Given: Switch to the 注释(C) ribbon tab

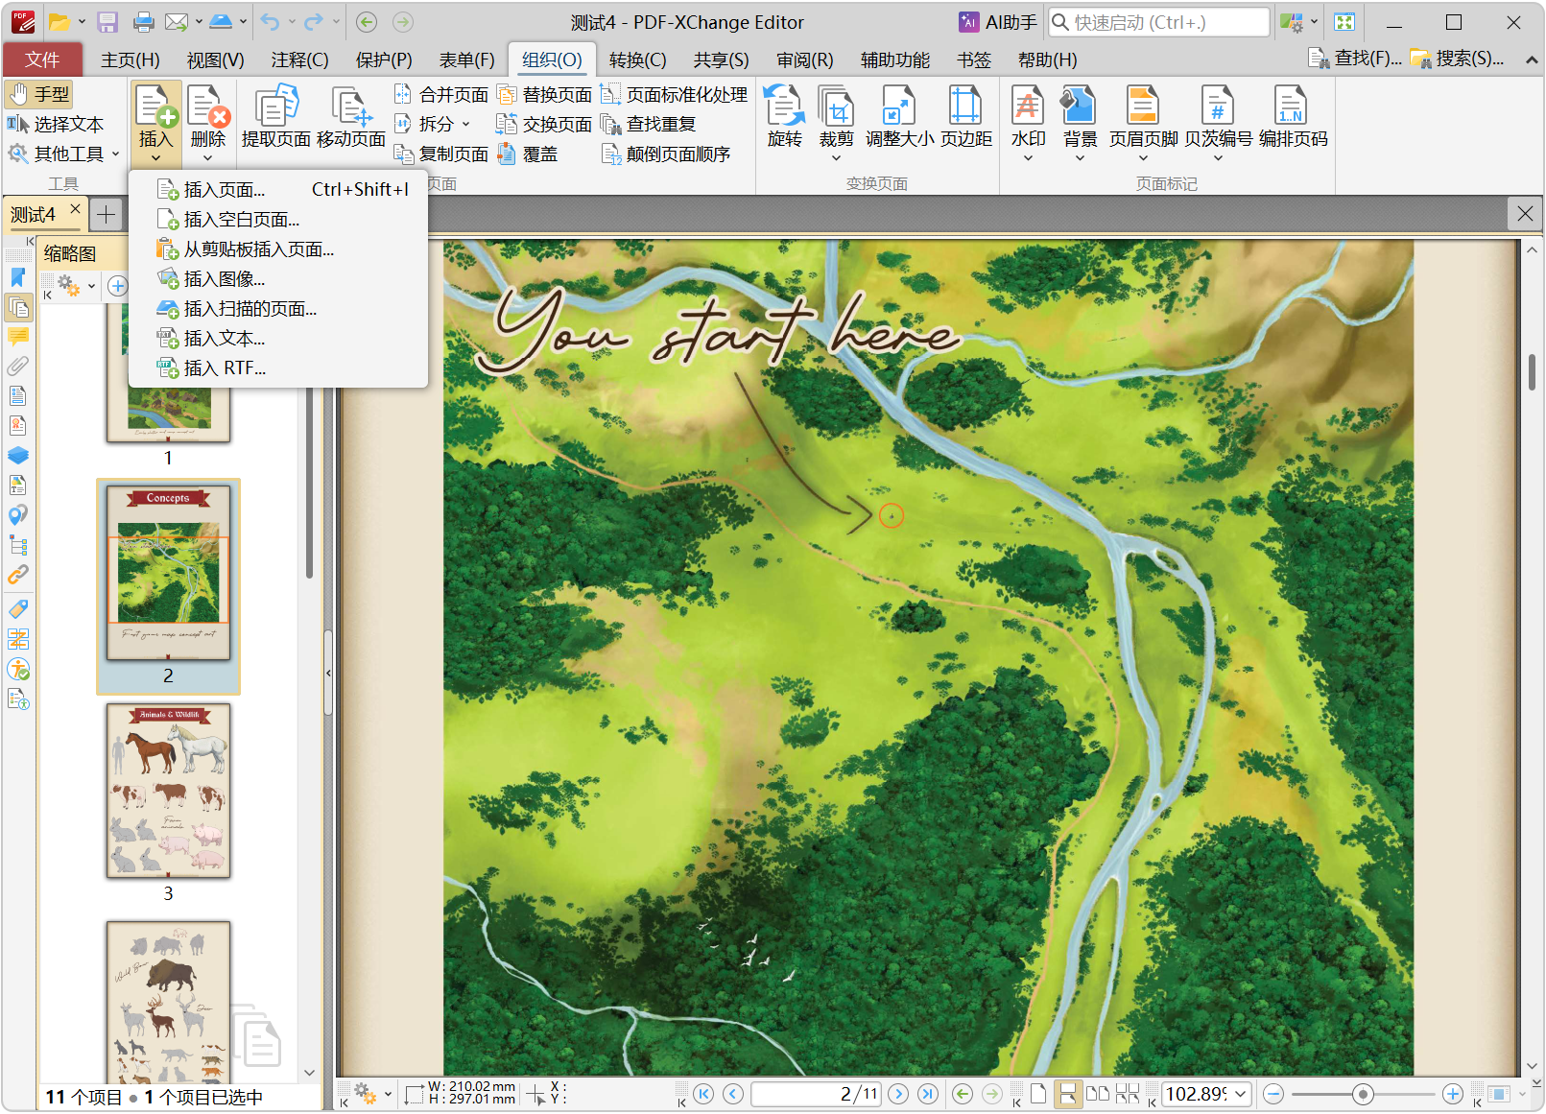Looking at the screenshot, I should click(299, 60).
